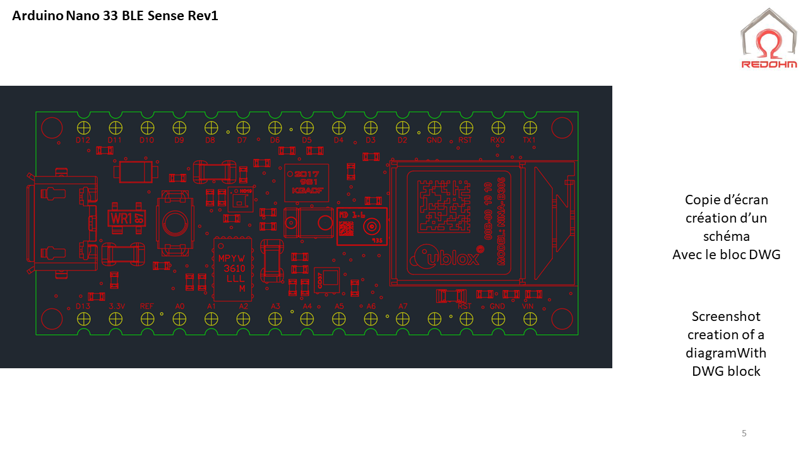The width and height of the screenshot is (808, 454).
Task: Click the MPYW 3610 LLL chip
Action: coord(232,269)
